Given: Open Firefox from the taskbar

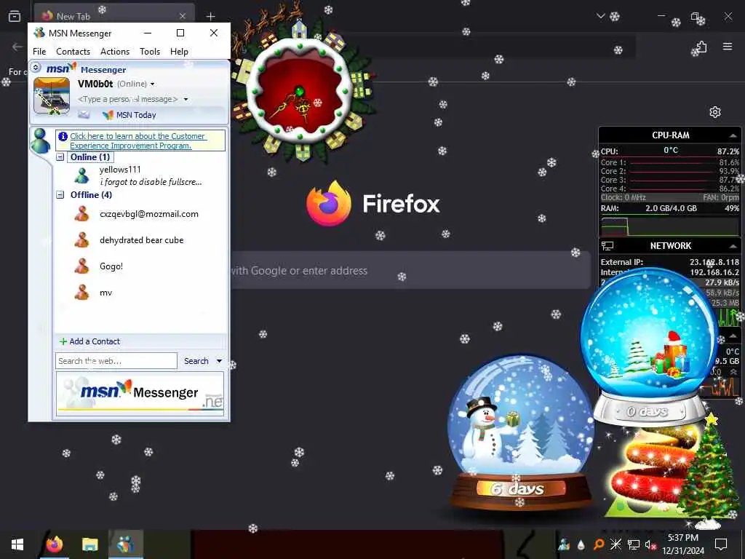Looking at the screenshot, I should pos(55,544).
